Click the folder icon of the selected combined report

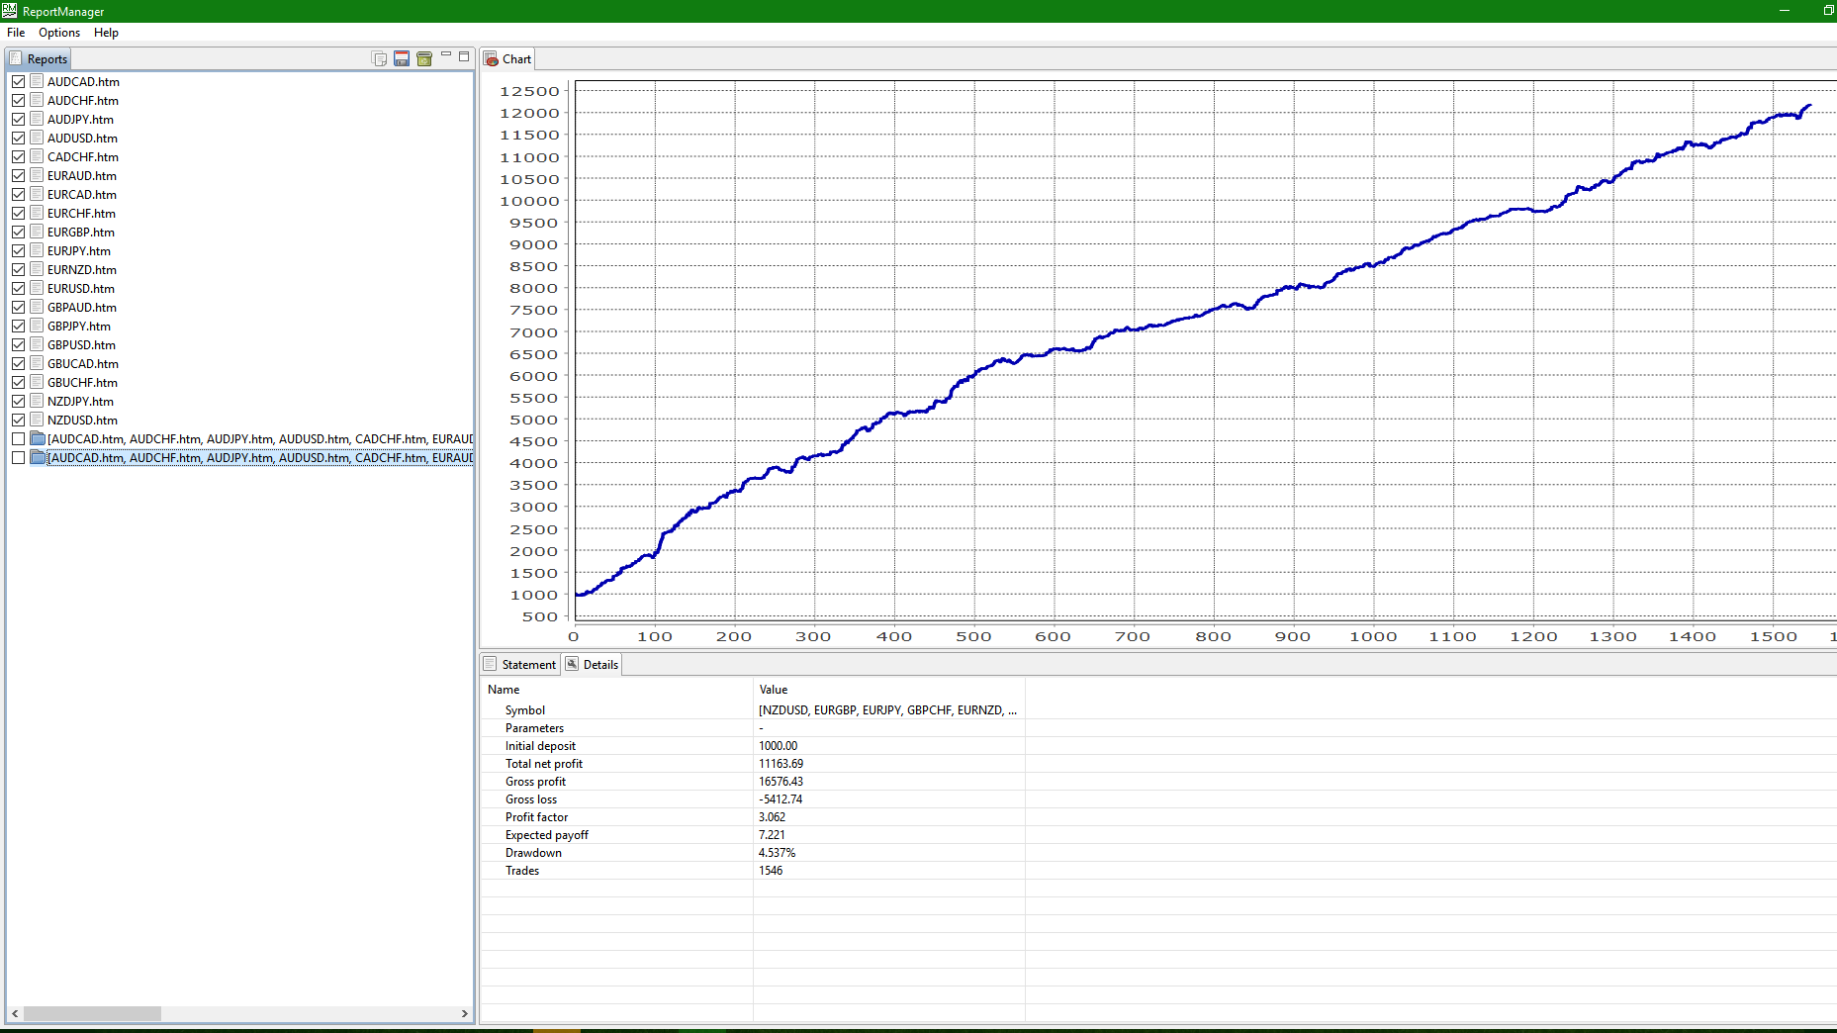pos(38,457)
